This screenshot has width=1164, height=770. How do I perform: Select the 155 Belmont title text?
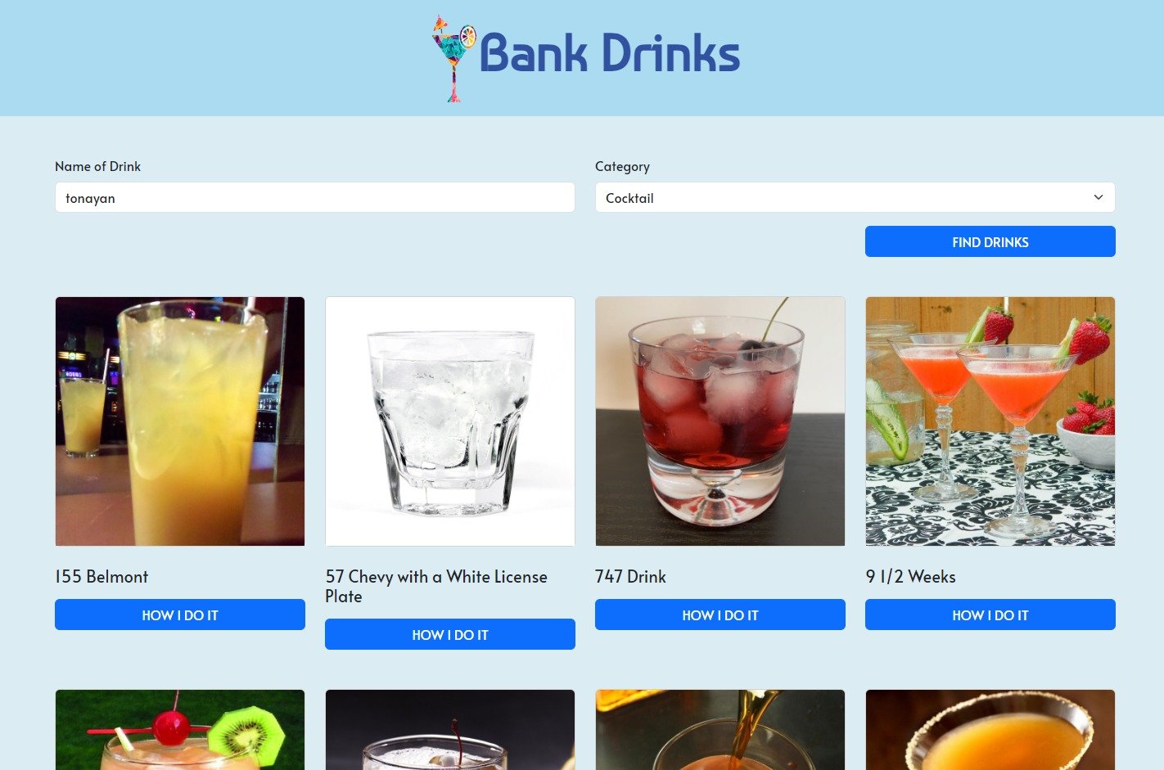102,576
